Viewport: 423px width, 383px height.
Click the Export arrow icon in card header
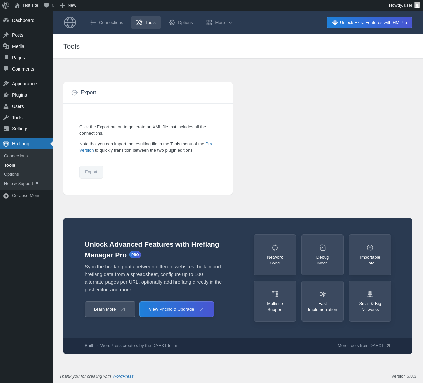point(75,93)
